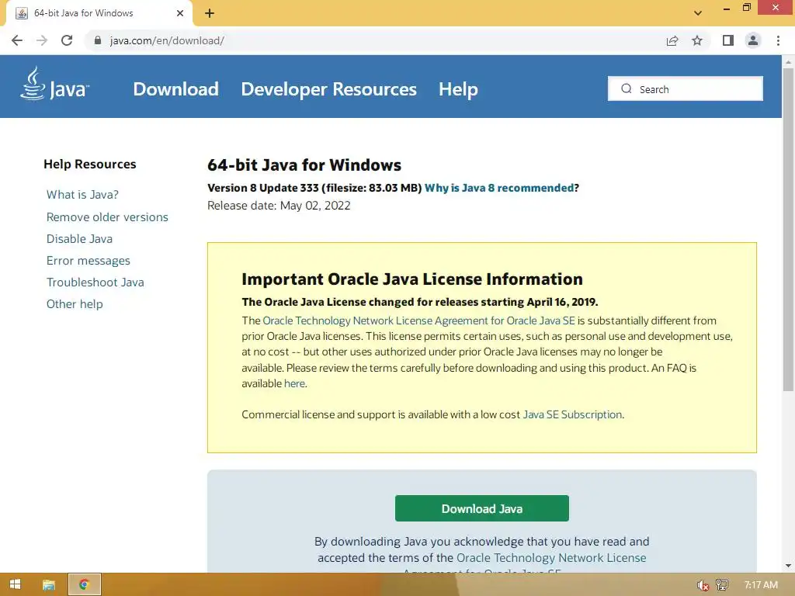This screenshot has width=795, height=596.
Task: Open the Chrome profile avatar
Action: pyautogui.click(x=753, y=40)
